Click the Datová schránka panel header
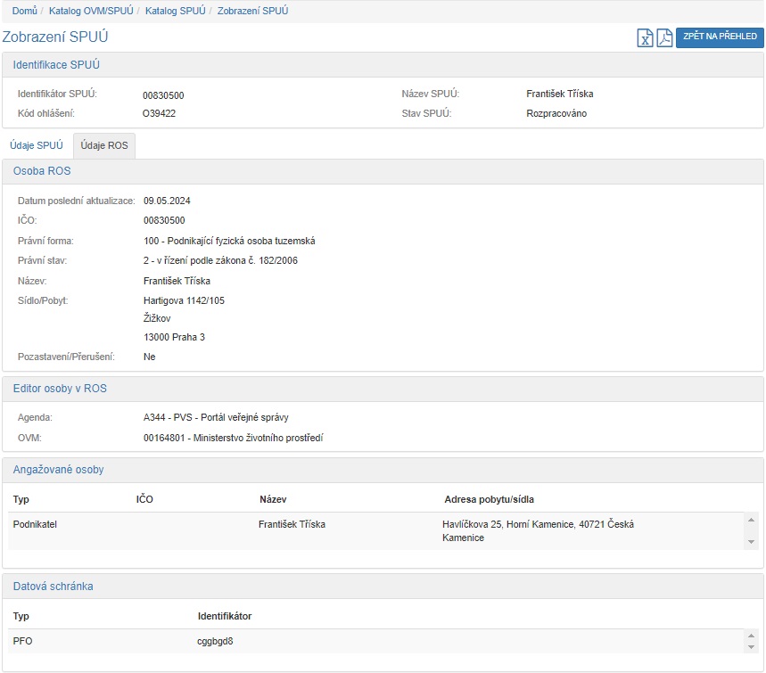This screenshot has height=673, width=766. click(x=53, y=587)
